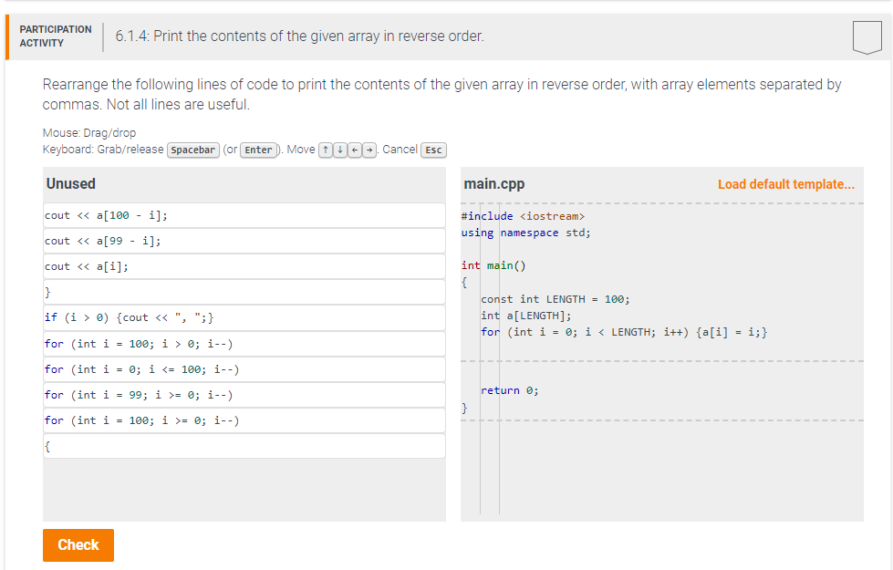Image resolution: width=893 pixels, height=570 pixels.
Task: Click the left arrow key hint
Action: (355, 150)
